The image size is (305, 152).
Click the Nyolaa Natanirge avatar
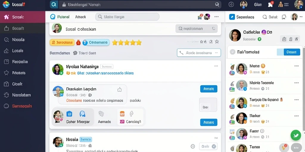[58, 69]
